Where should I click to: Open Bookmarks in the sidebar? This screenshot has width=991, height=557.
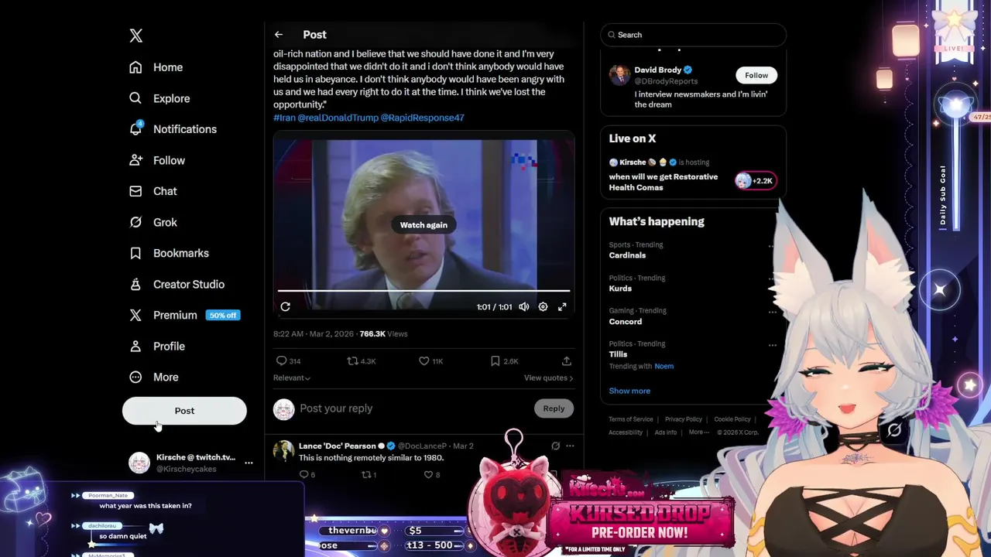click(x=170, y=253)
